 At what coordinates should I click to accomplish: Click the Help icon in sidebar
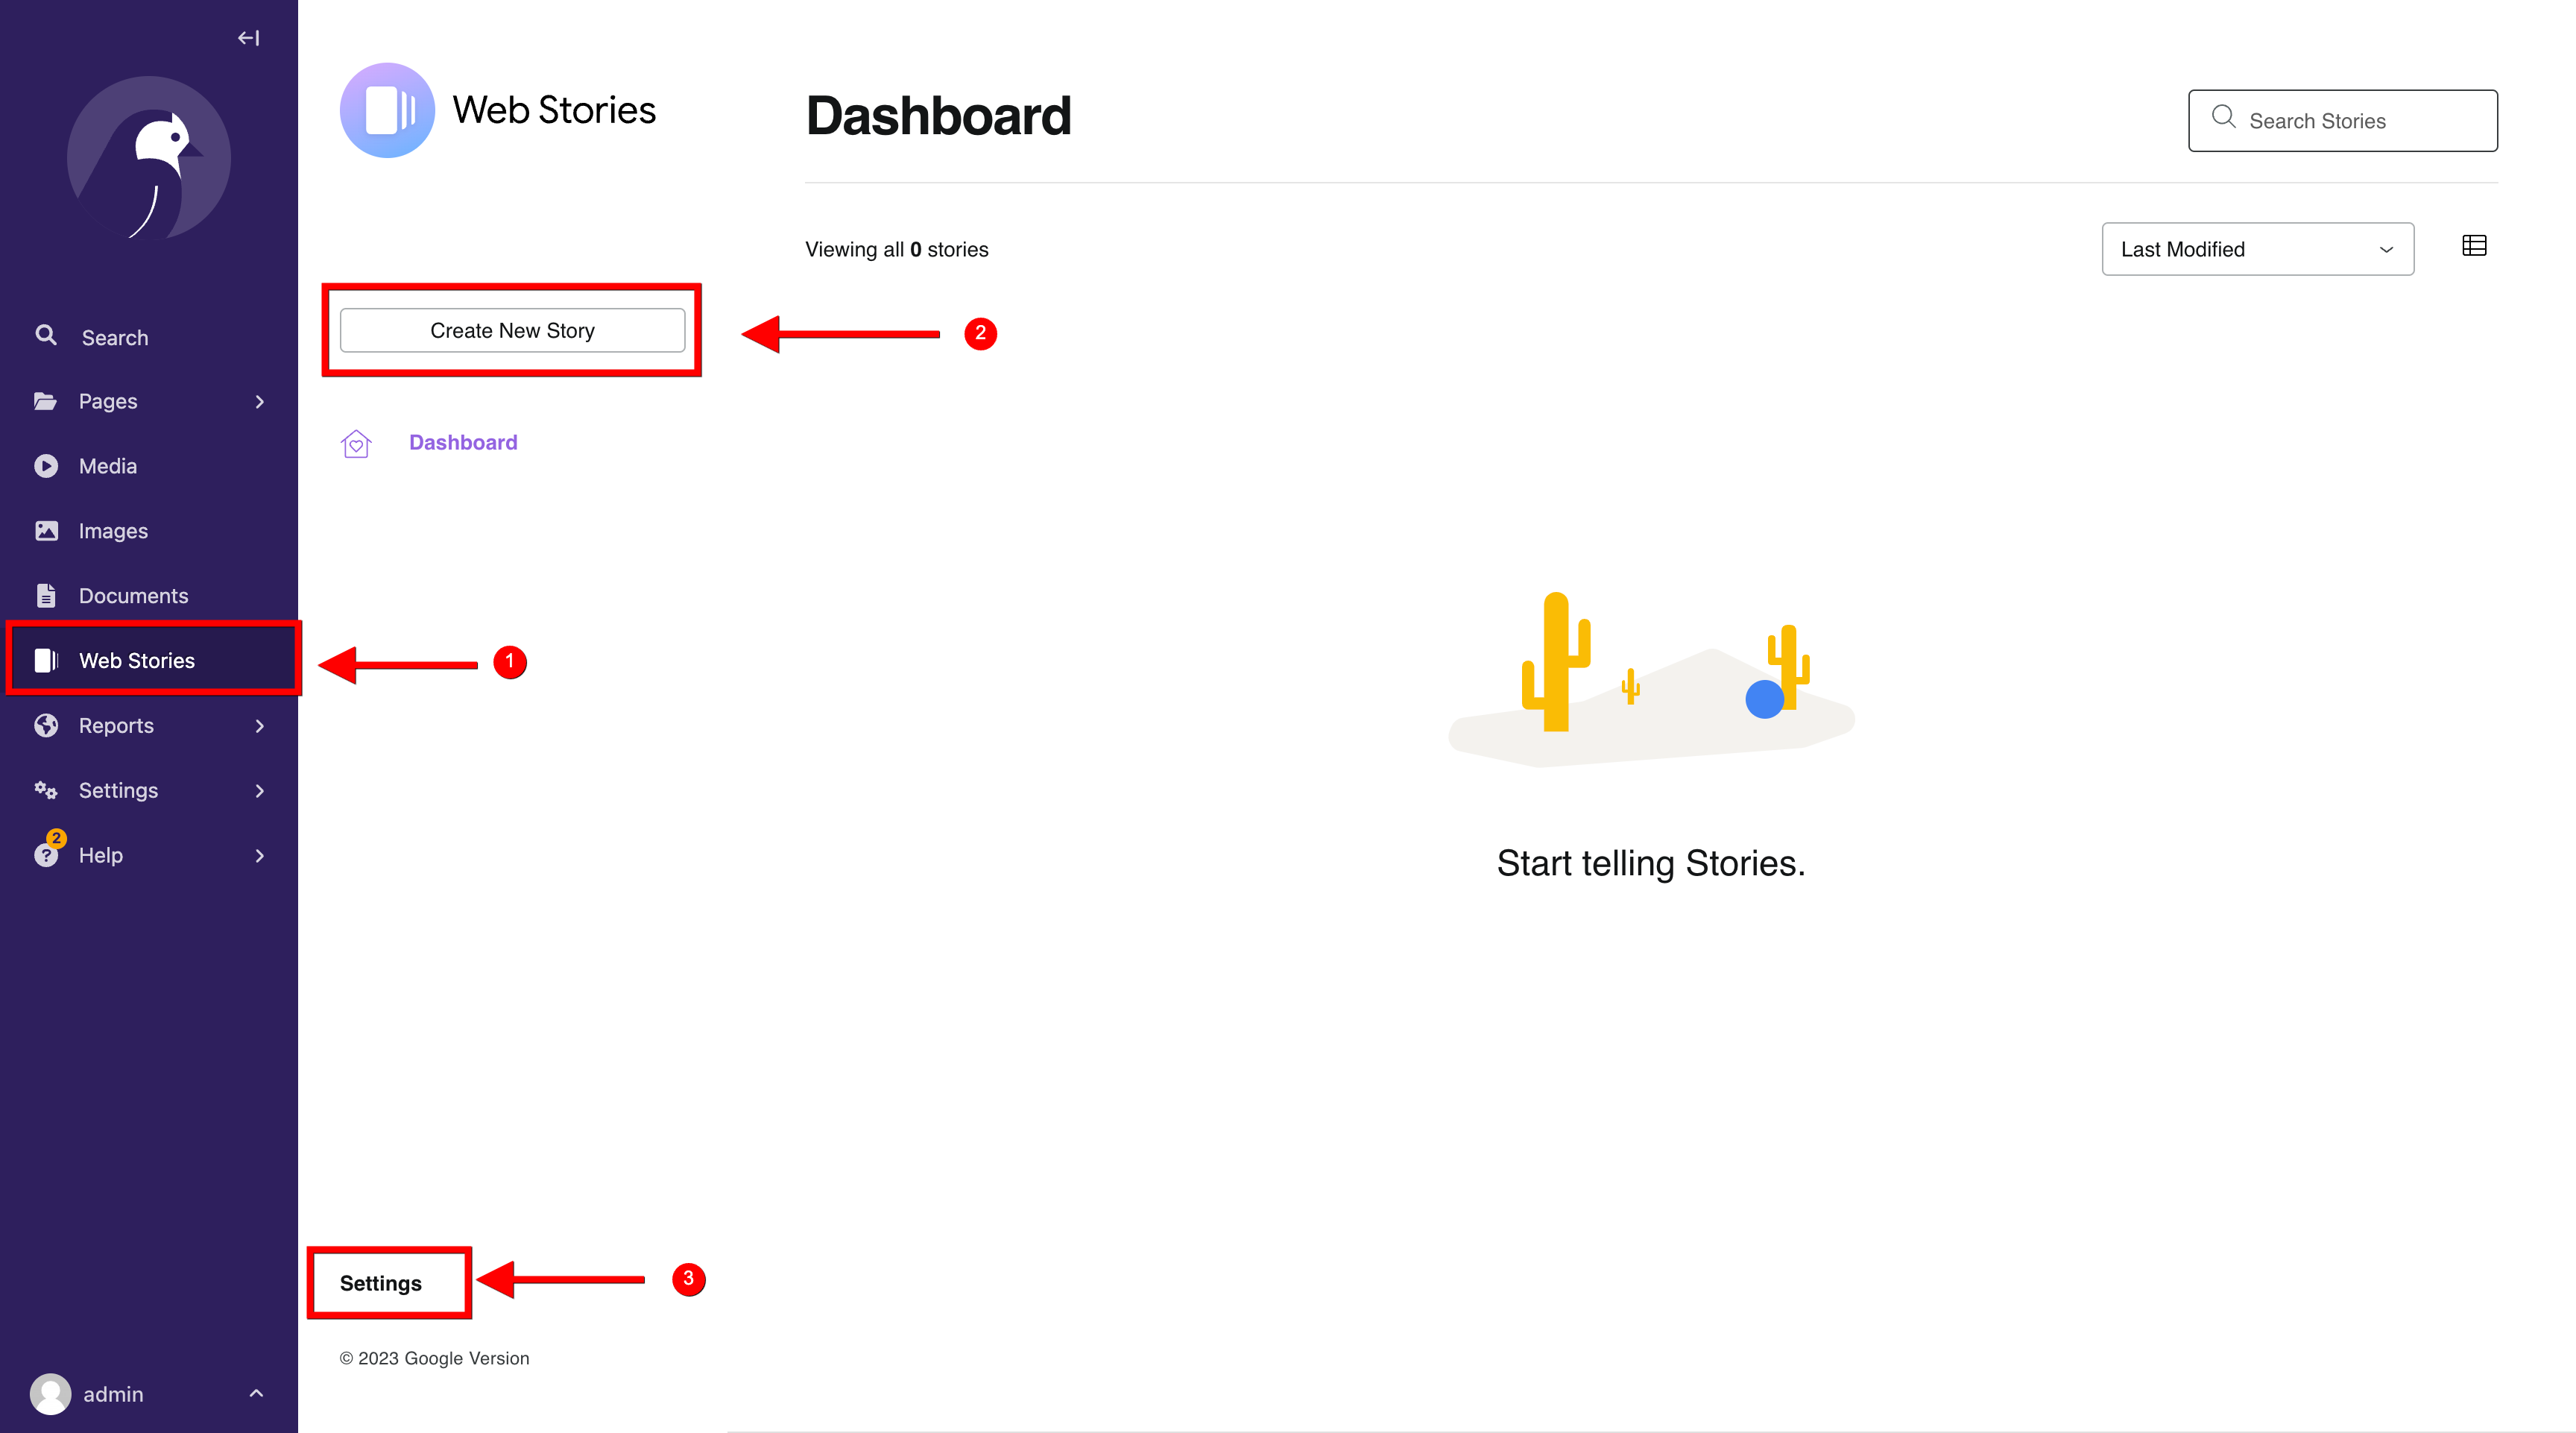[x=46, y=854]
